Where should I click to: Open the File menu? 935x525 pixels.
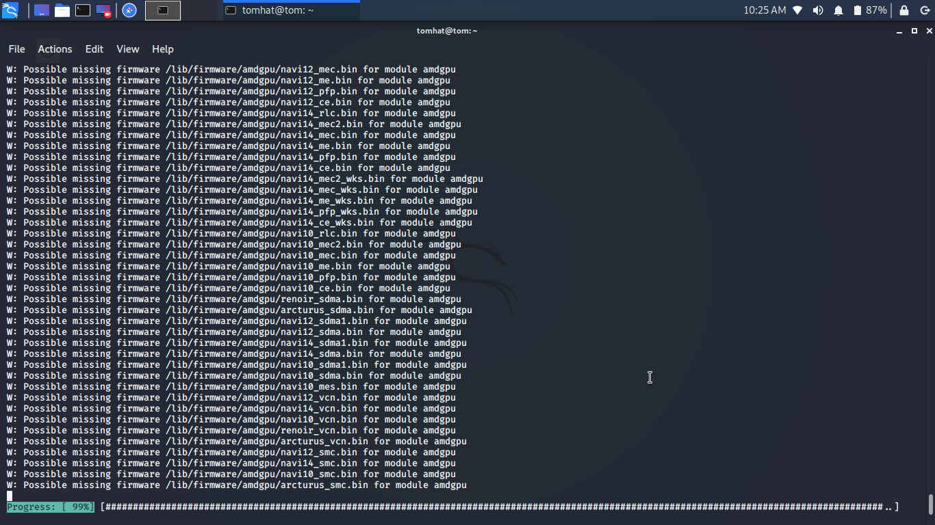click(16, 49)
